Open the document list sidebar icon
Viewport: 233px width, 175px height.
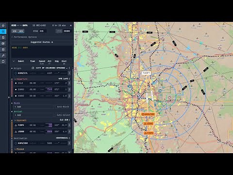[3, 50]
